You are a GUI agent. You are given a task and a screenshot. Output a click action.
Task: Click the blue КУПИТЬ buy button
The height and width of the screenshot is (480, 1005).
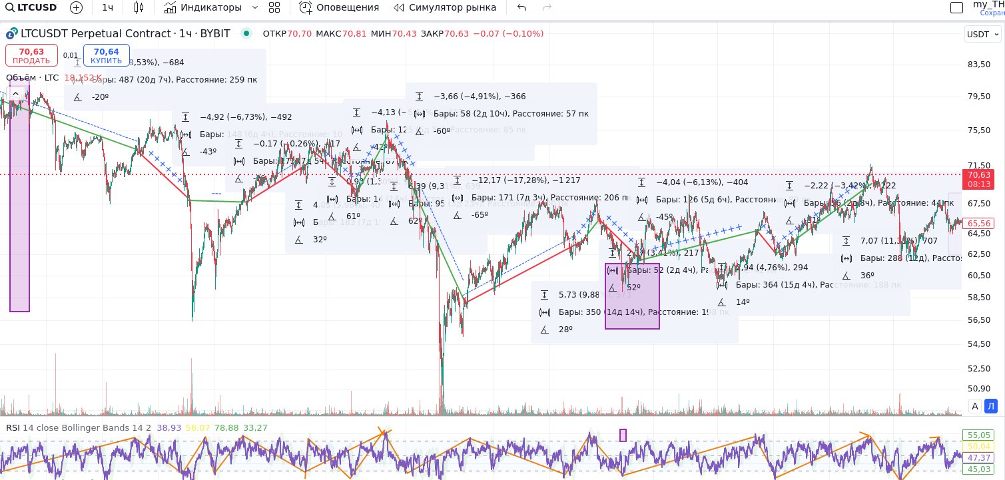point(107,55)
